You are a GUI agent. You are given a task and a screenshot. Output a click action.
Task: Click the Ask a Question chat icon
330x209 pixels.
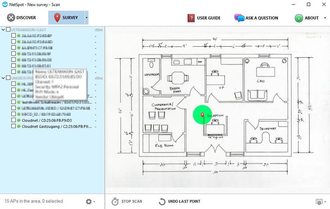(239, 18)
